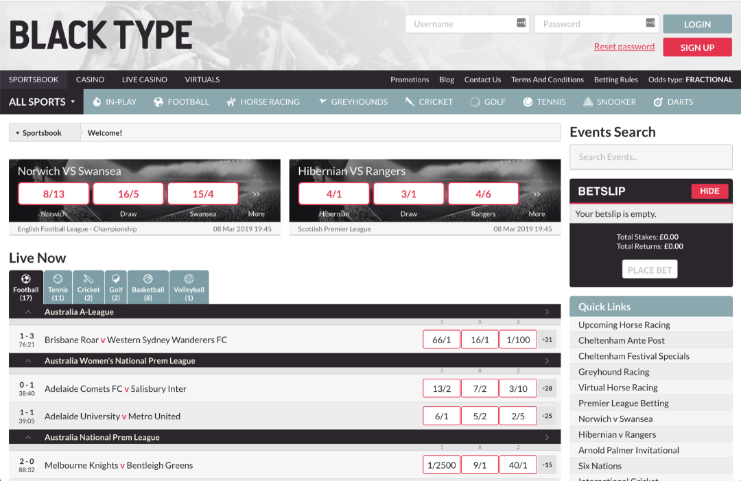The height and width of the screenshot is (481, 741).
Task: Open Premier League Betting quick link
Action: tap(623, 403)
